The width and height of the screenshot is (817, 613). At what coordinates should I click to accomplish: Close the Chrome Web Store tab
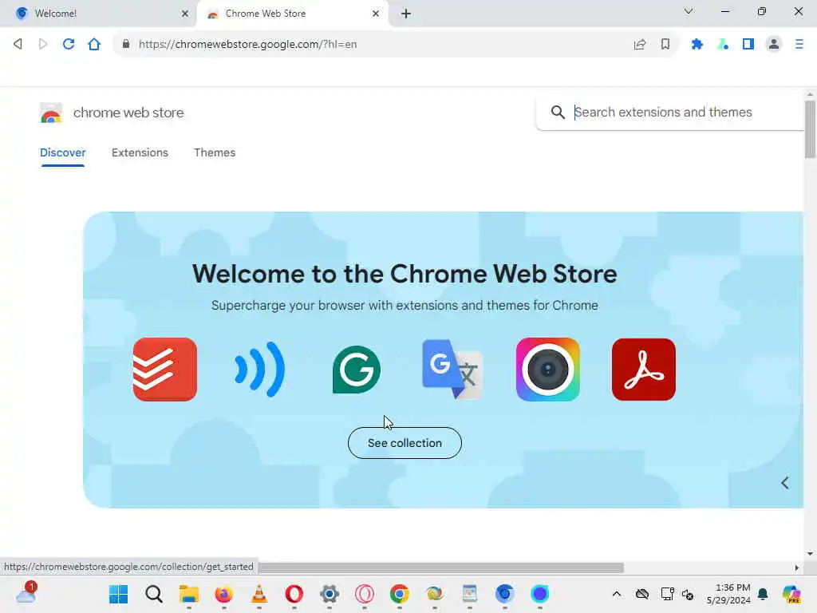(x=376, y=14)
